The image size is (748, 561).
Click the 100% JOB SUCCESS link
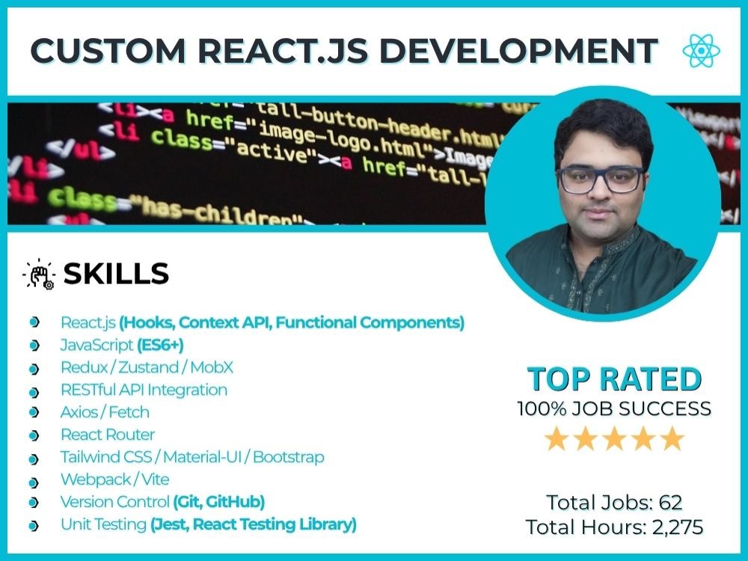point(614,409)
